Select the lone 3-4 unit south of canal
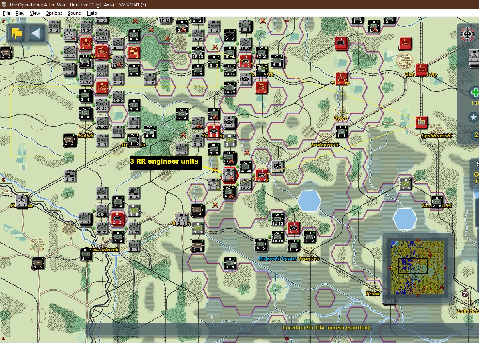Image resolution: width=479 pixels, height=343 pixels. (230, 263)
